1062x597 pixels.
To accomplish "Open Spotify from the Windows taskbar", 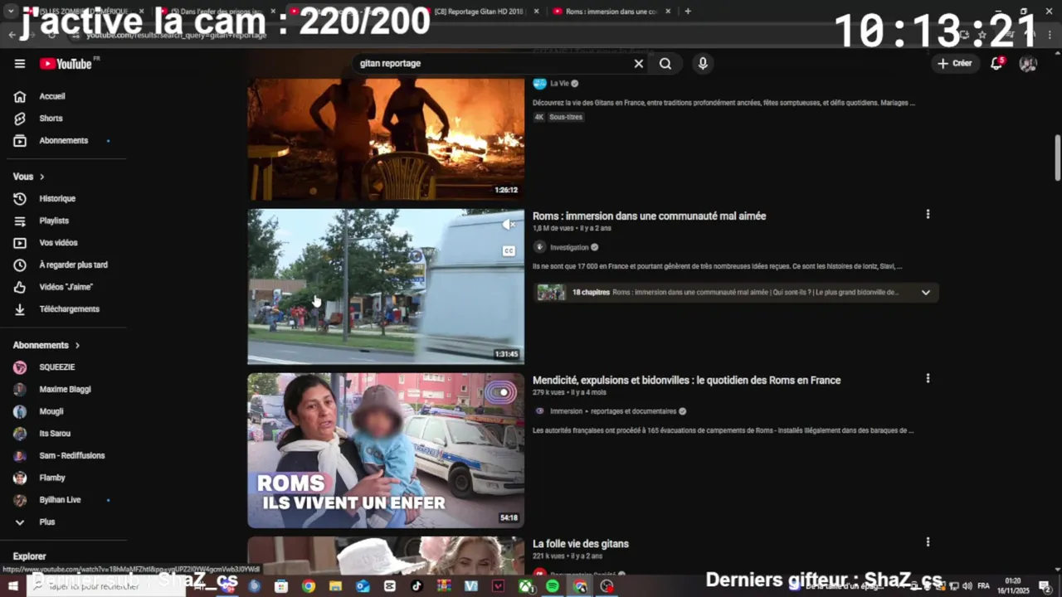I will [x=553, y=586].
